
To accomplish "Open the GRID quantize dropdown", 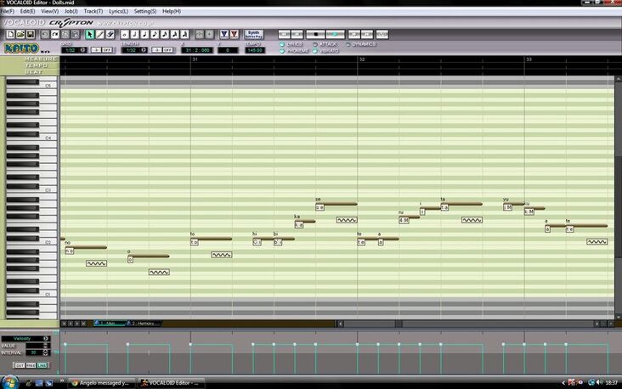I will tap(83, 50).
